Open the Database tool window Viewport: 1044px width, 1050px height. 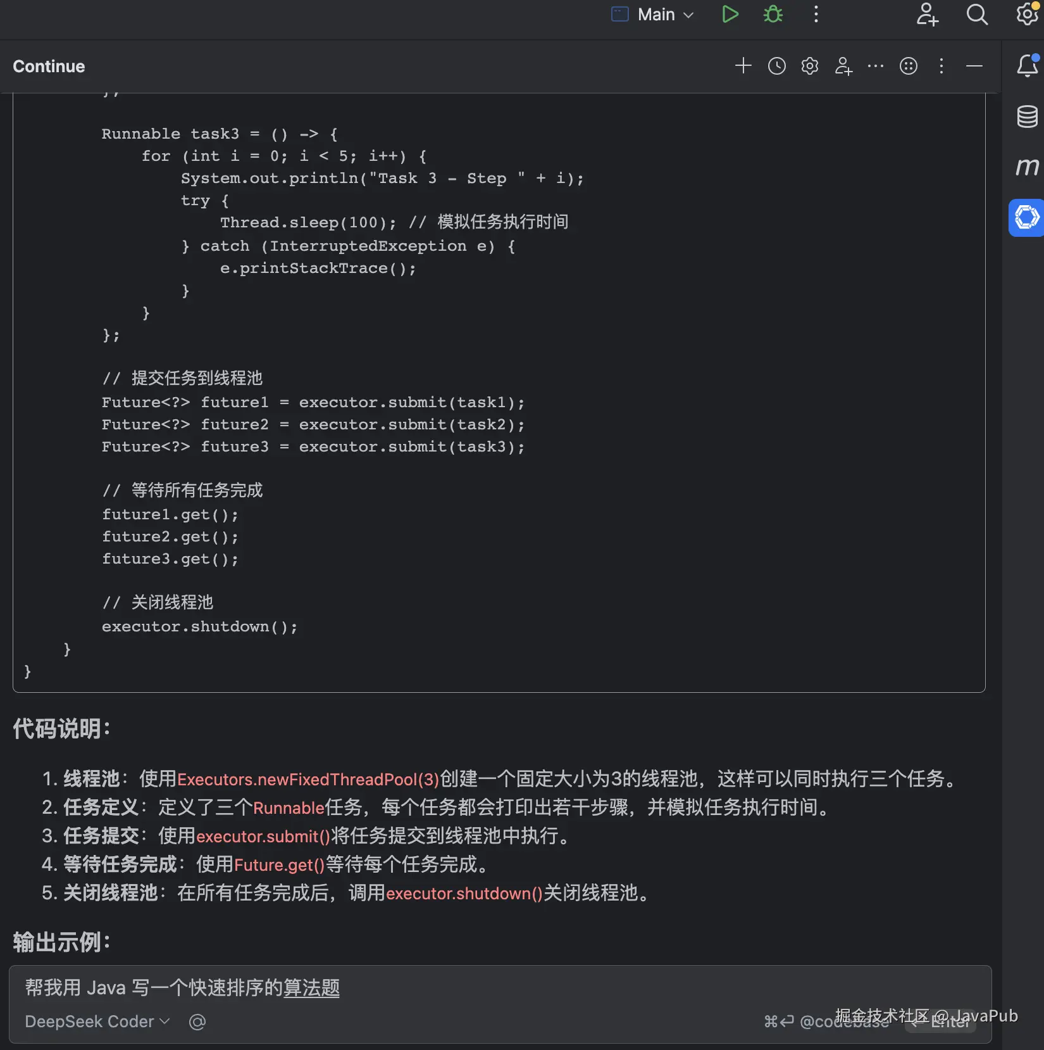coord(1027,117)
